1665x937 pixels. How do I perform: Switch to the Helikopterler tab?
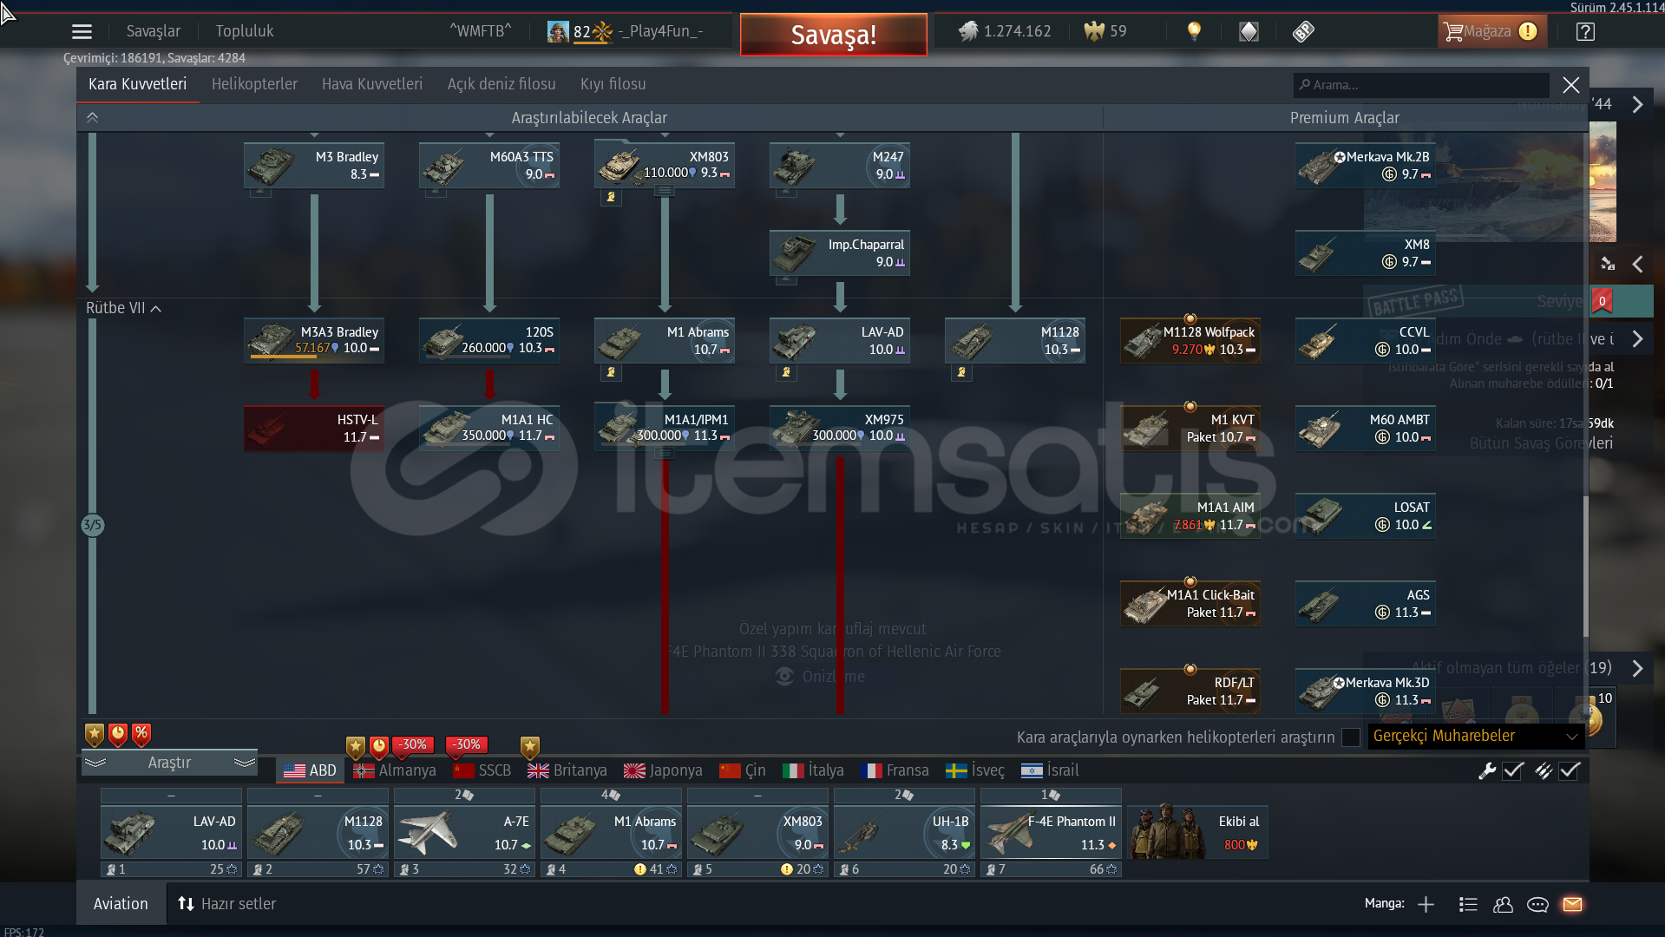254,84
